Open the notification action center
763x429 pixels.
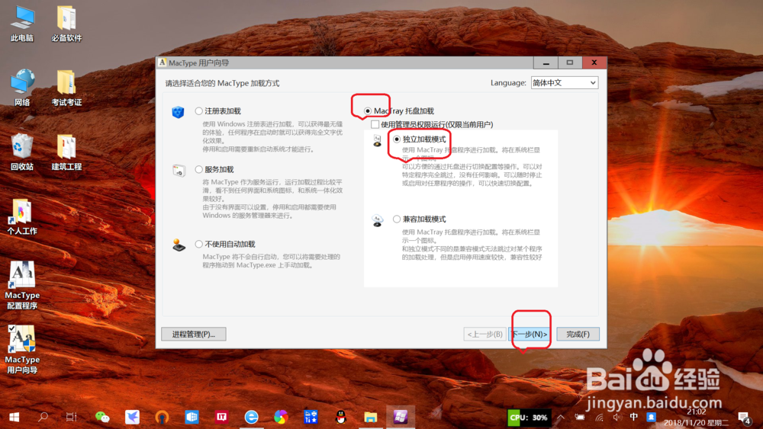click(745, 417)
